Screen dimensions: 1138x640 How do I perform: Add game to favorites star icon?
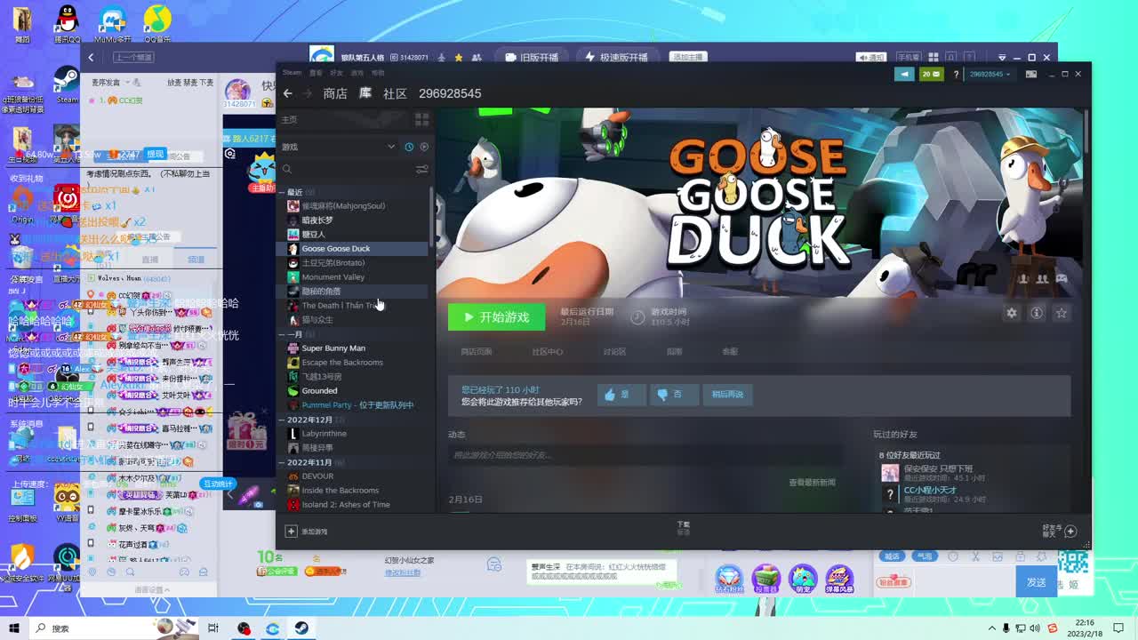point(1062,313)
